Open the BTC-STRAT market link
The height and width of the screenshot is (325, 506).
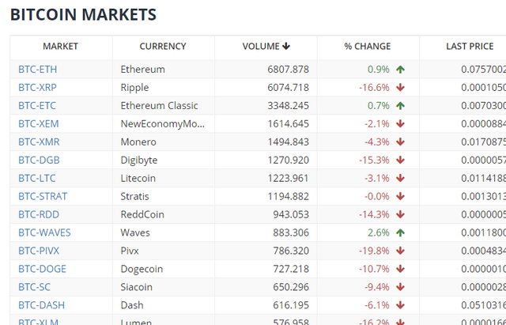point(43,197)
